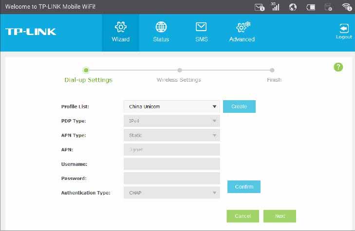Click the Finish step label
The height and width of the screenshot is (231, 355).
(x=274, y=80)
